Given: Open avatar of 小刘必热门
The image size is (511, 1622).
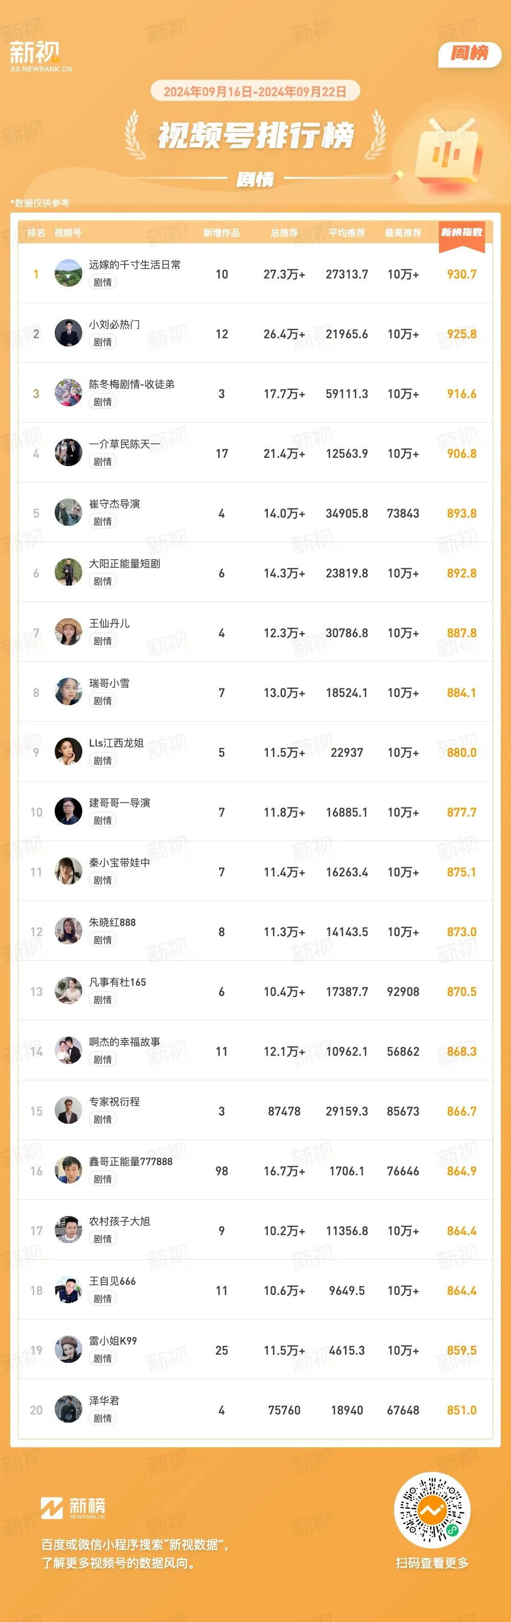Looking at the screenshot, I should point(68,333).
